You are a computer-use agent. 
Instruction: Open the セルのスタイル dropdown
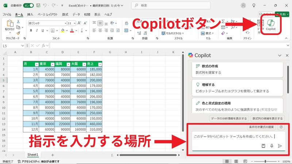(173, 33)
